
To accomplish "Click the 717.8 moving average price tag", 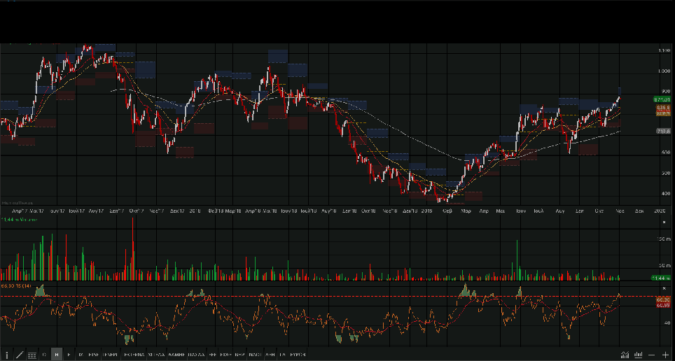I will 662,132.
